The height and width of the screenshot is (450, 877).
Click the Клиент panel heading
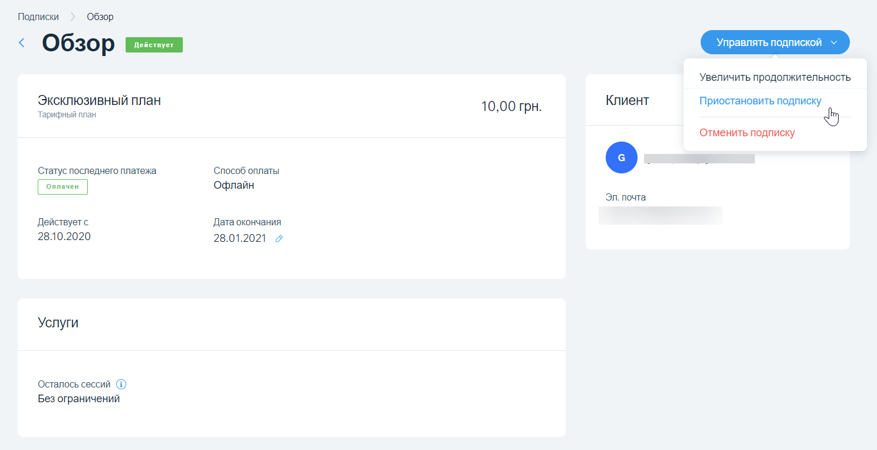coord(628,100)
